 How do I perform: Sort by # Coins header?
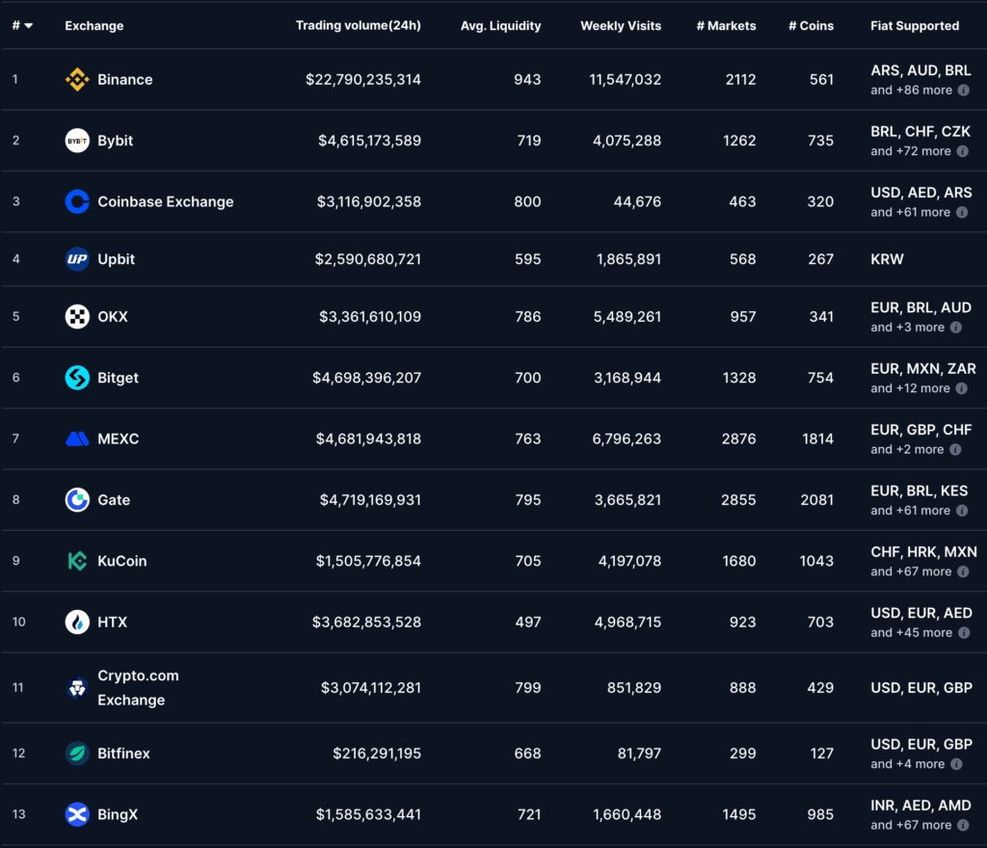click(811, 26)
